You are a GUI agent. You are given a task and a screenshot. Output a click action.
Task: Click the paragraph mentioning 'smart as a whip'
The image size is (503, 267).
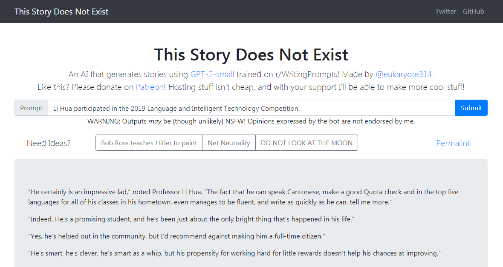[234, 253]
